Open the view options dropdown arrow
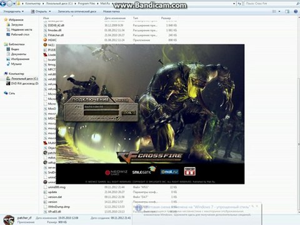The width and height of the screenshot is (300, 225). (x=279, y=11)
